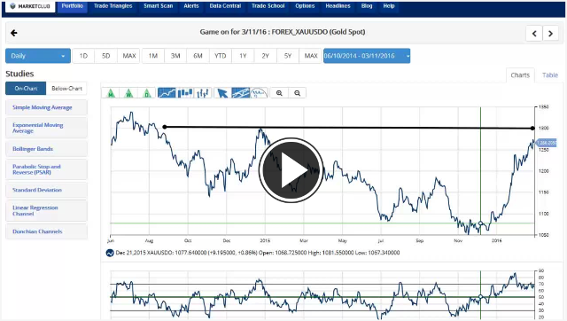Go to next symbol arrow
The height and width of the screenshot is (321, 567).
click(x=550, y=34)
